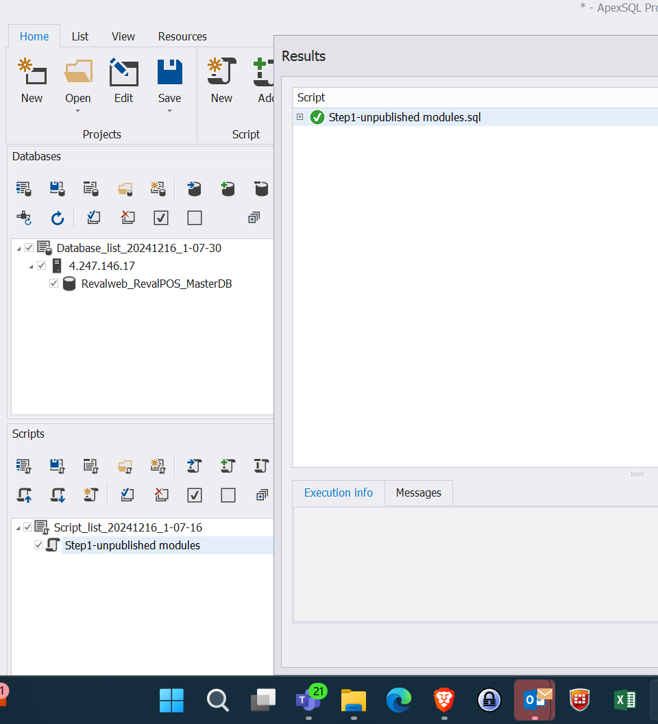
Task: Click the splitter grip below the results grid
Action: pos(637,474)
